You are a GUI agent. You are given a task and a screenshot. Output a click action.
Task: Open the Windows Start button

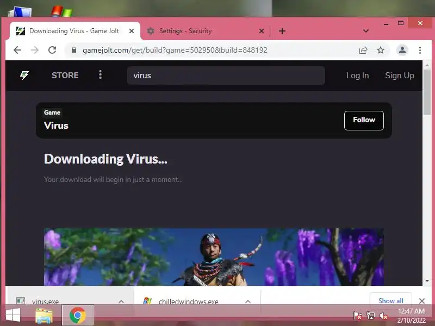tap(13, 316)
